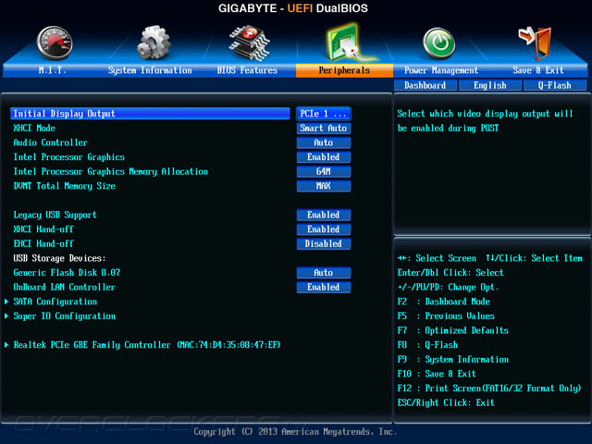Image resolution: width=592 pixels, height=444 pixels.
Task: Switch to the System Information tab
Action: coord(150,70)
